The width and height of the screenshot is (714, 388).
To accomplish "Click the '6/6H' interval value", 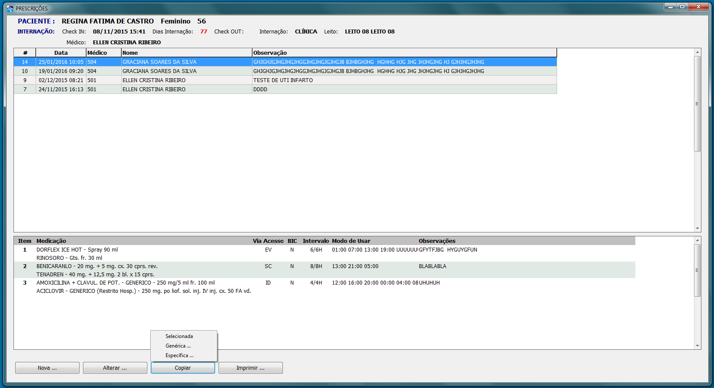I will (316, 250).
